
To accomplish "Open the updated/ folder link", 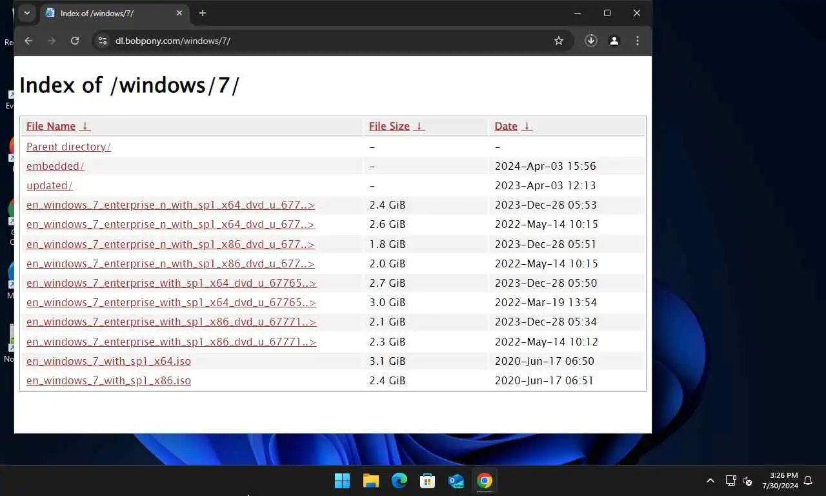I will click(x=49, y=185).
